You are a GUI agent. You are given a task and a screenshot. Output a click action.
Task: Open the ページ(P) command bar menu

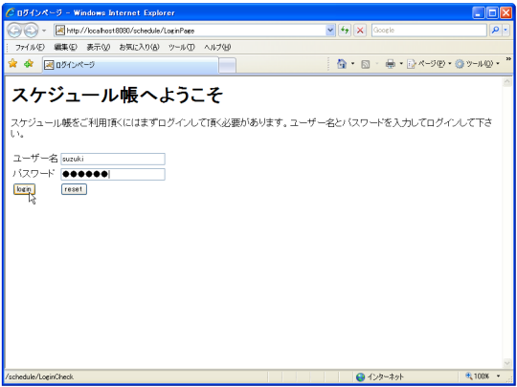point(429,64)
